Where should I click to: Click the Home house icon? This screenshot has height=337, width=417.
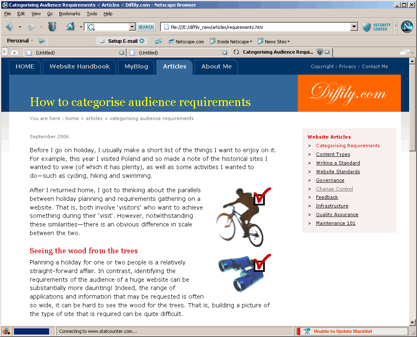(70, 26)
